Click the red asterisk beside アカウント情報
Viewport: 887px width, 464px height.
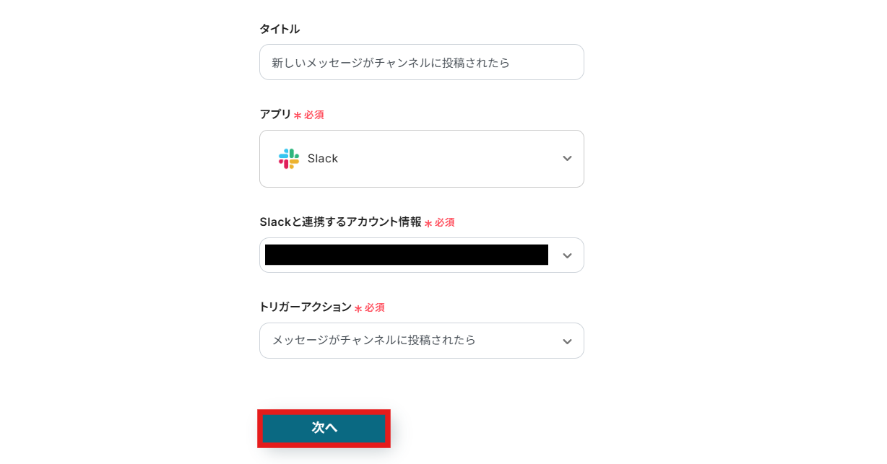(428, 224)
